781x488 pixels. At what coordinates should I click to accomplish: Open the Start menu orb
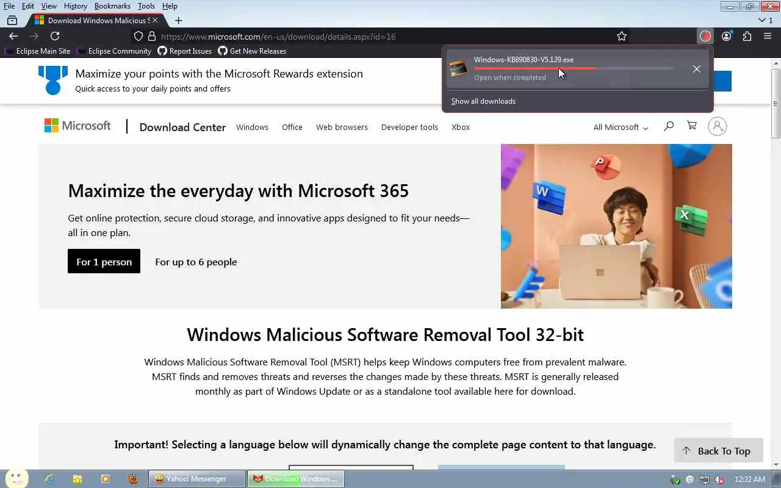[x=16, y=479]
